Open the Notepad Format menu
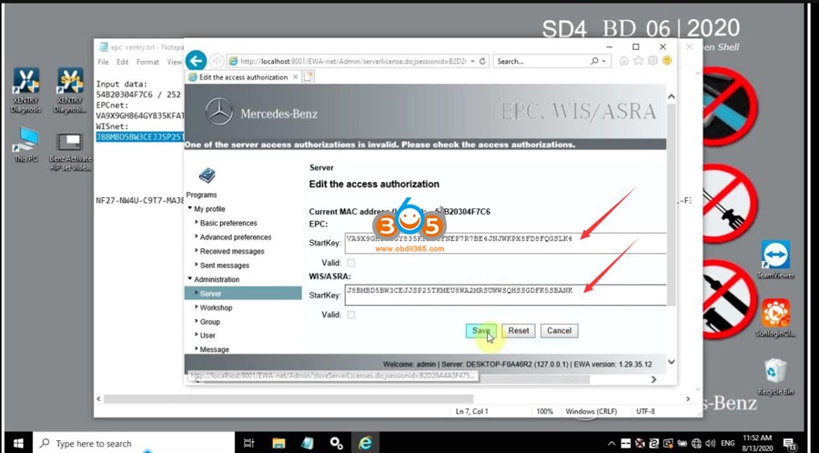 tap(147, 62)
